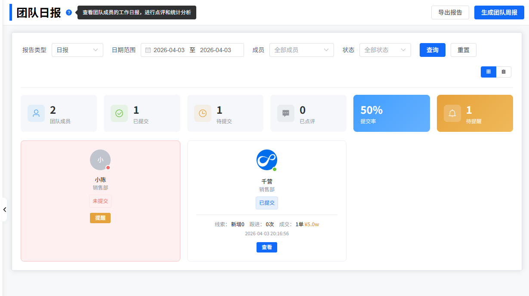Click the 查询 search button
Screen dimensions: 529x296
tap(432, 50)
